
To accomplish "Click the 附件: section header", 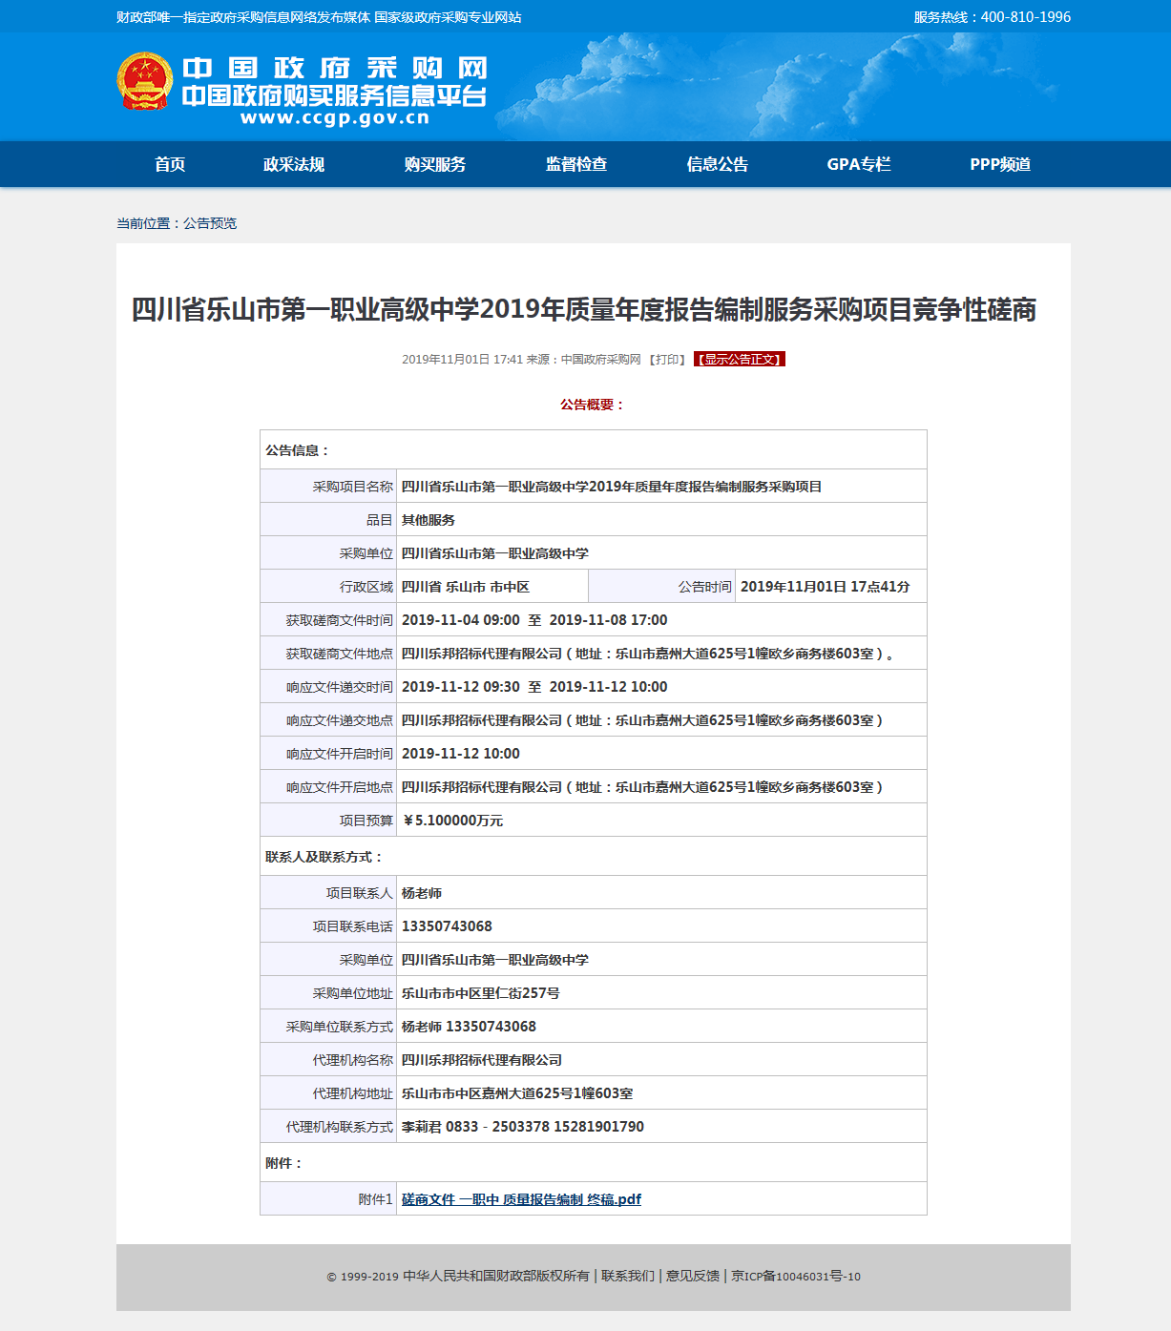I will (283, 1163).
